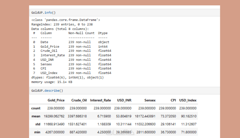Select std USD_INR value 10.311144
240x138 pixels.
click(x=124, y=124)
